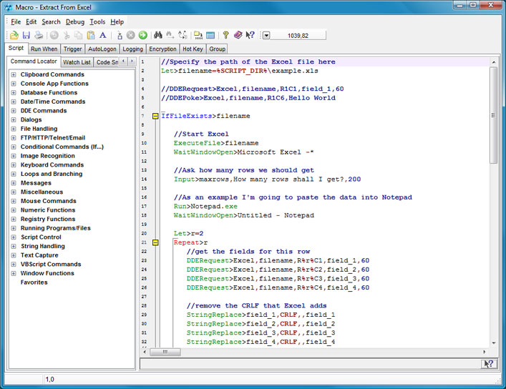Switch to the Encryption tab
The image size is (506, 389).
click(162, 49)
